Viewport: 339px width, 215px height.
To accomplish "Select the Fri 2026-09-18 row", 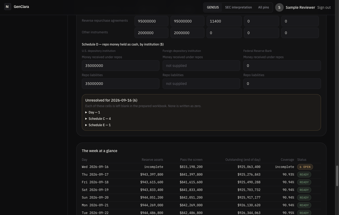I will click(x=201, y=182).
